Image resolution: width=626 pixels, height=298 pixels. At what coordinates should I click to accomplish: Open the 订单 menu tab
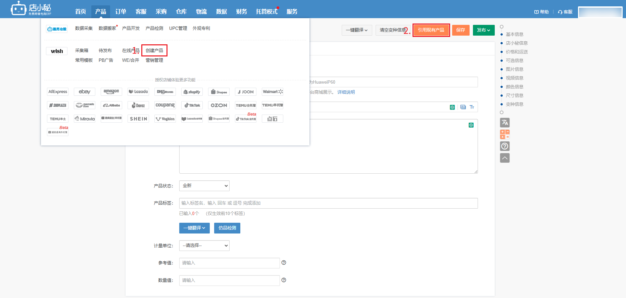tap(121, 12)
